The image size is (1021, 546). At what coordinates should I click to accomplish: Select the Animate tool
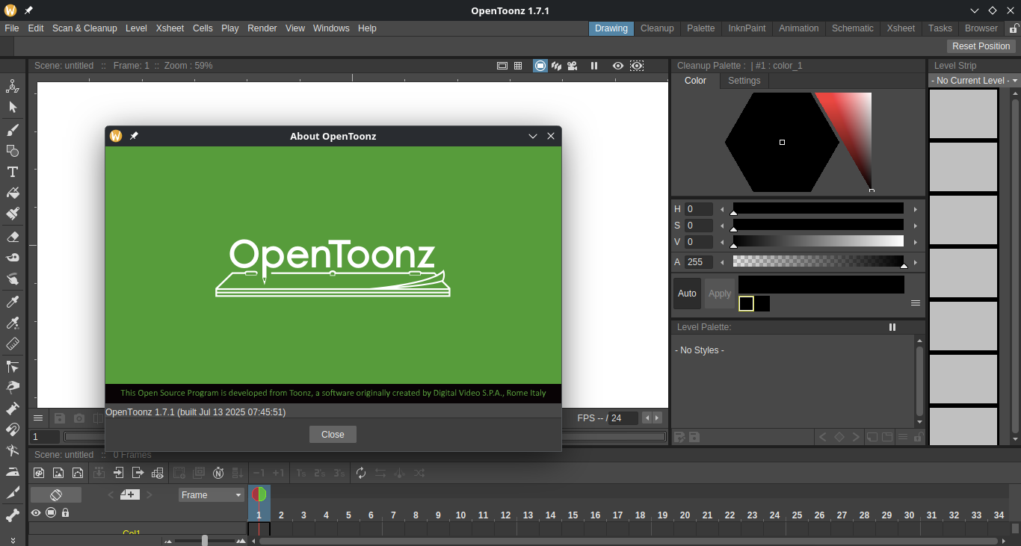click(13, 86)
